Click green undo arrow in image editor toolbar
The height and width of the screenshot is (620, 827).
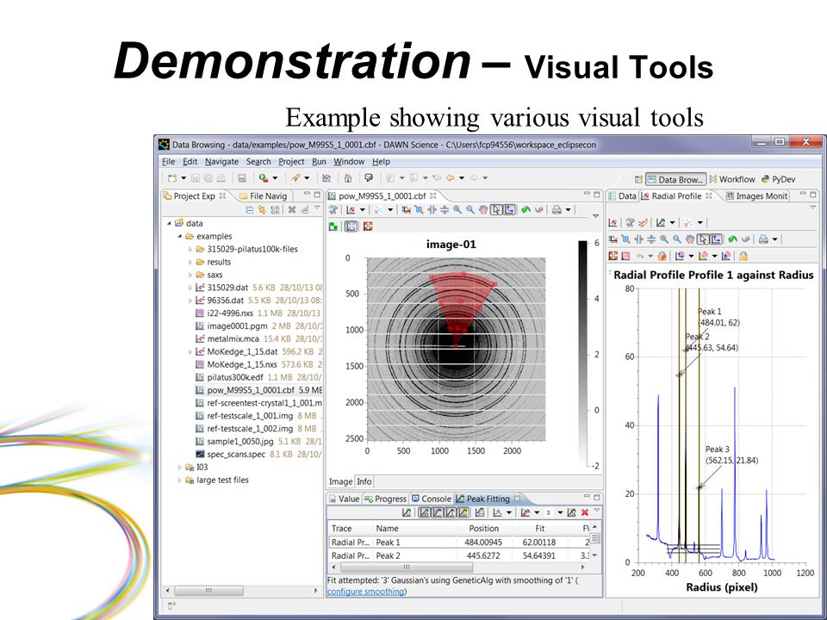pyautogui.click(x=525, y=210)
